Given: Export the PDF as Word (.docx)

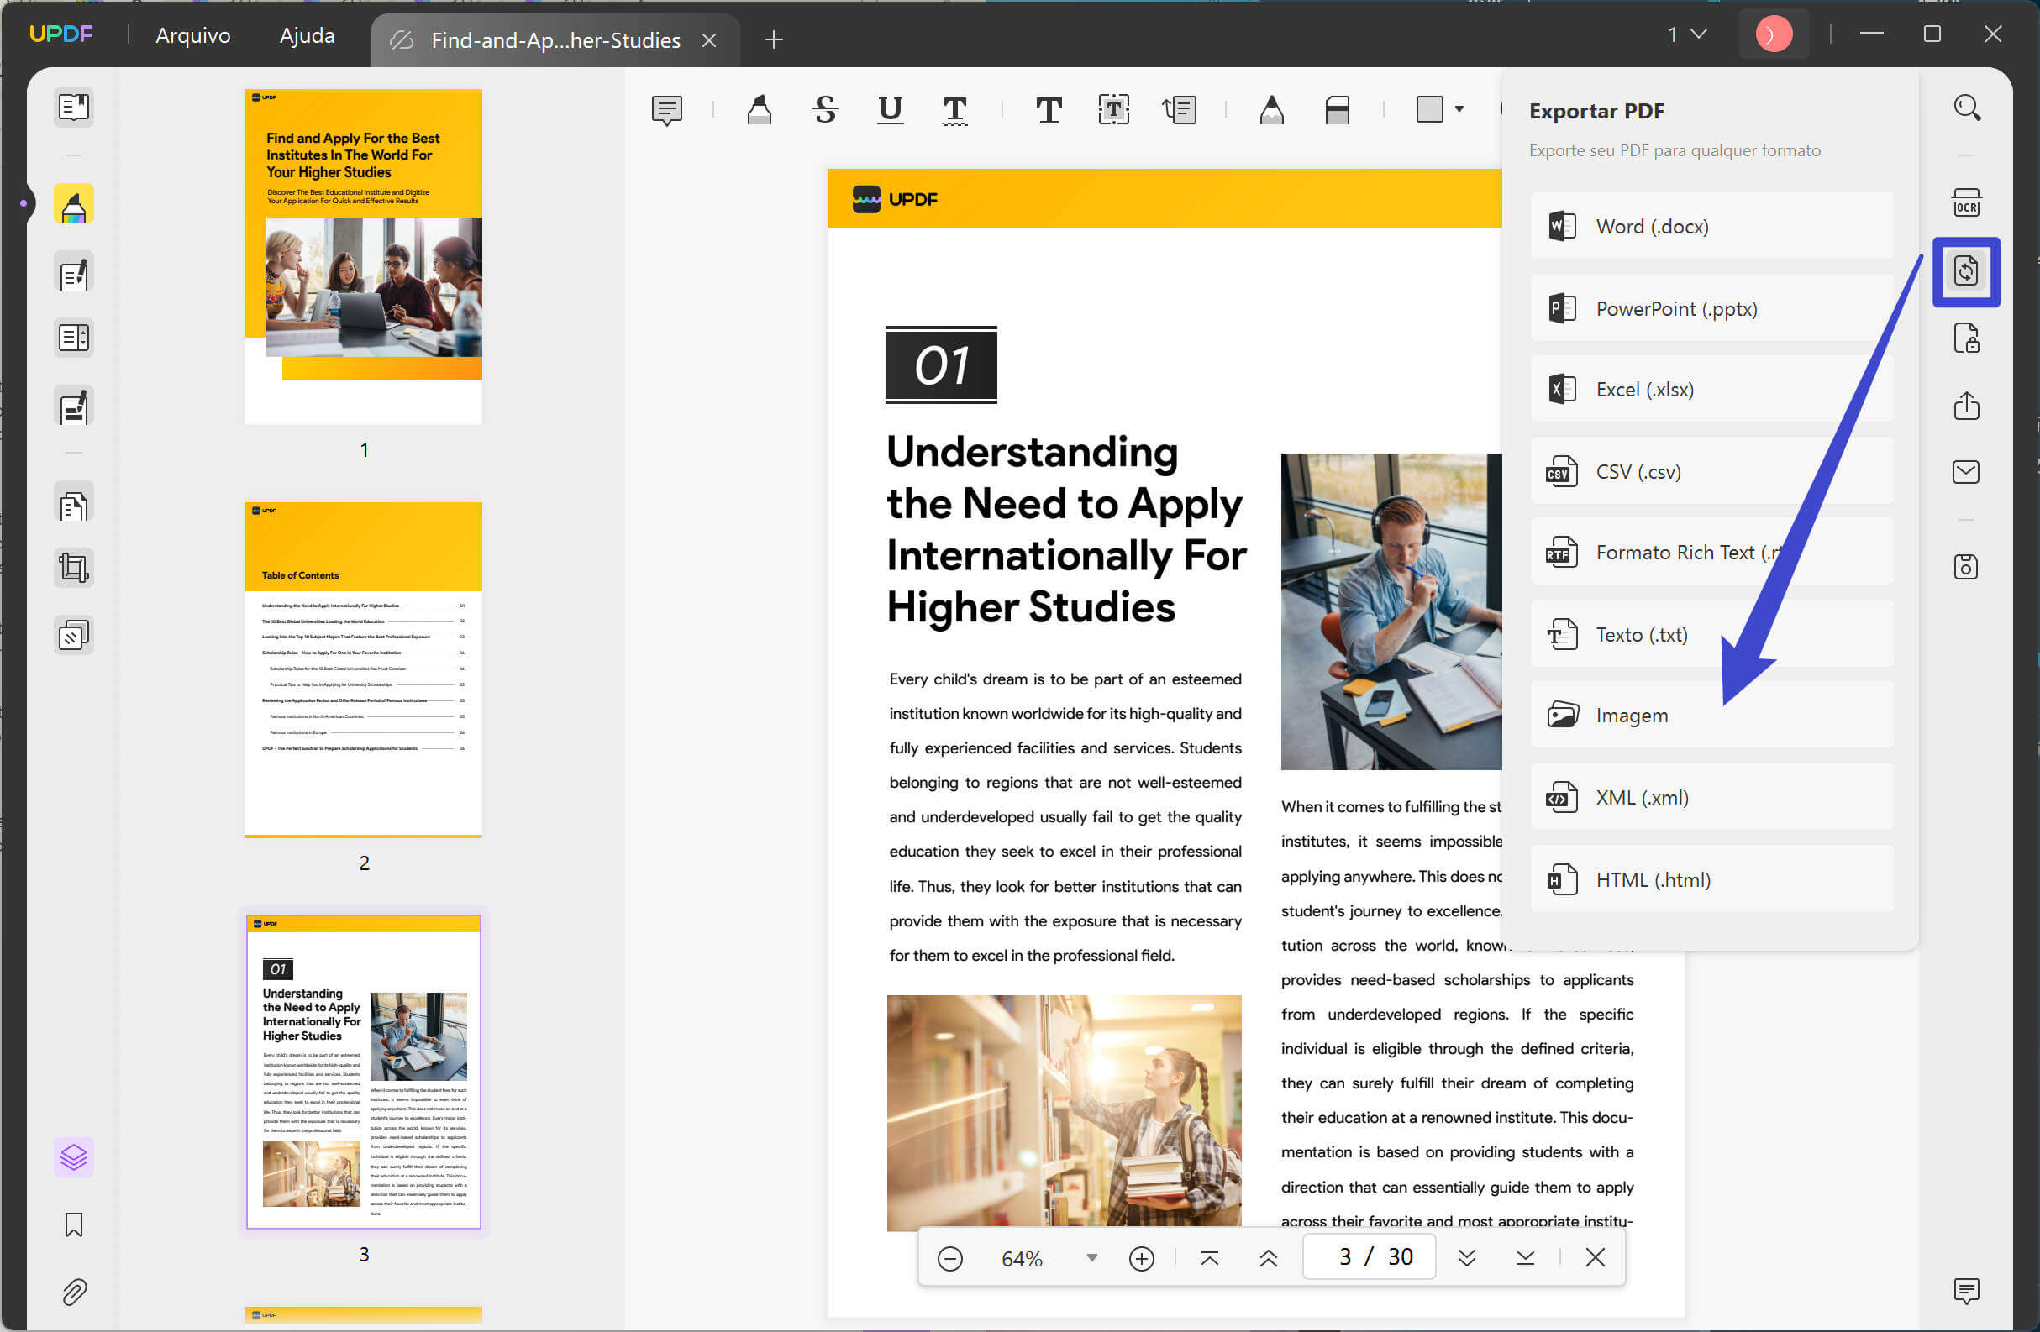Looking at the screenshot, I should point(1709,226).
